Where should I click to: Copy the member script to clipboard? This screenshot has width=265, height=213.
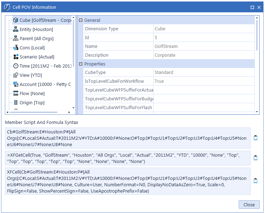click(256, 138)
